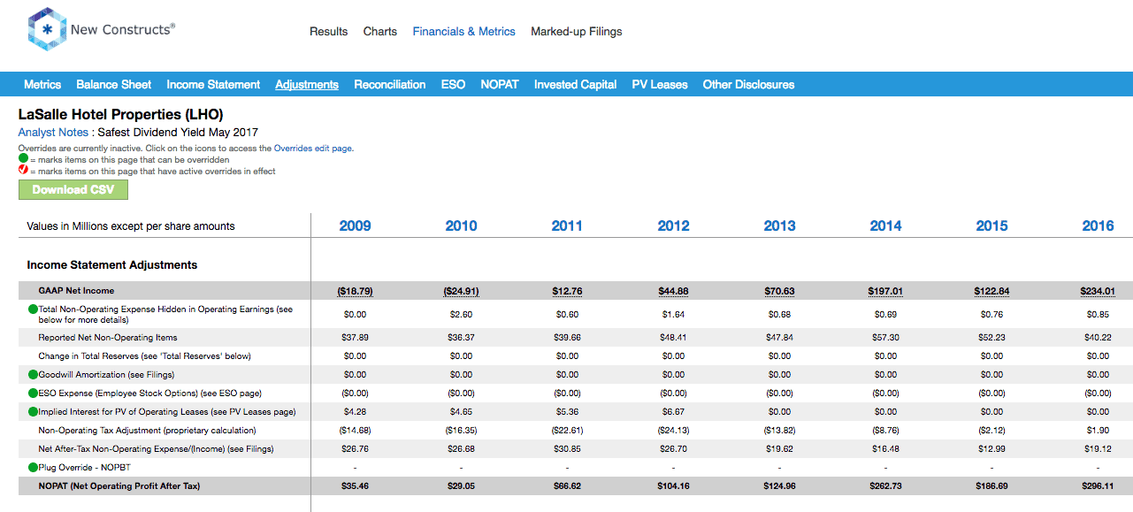Open the PV Leases tab

pyautogui.click(x=660, y=84)
